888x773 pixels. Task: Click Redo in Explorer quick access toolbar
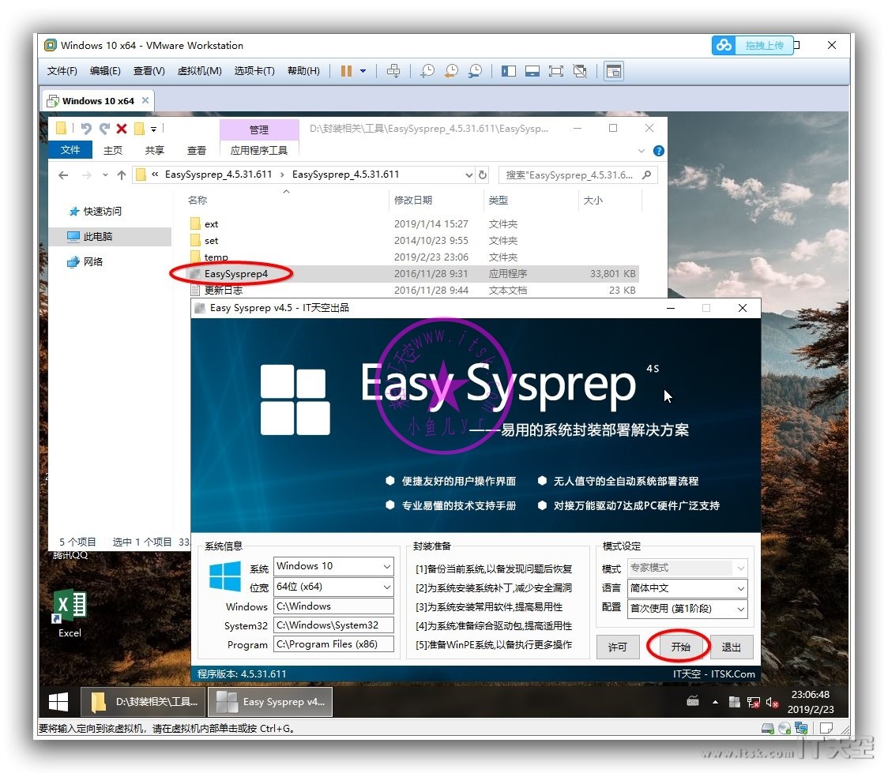(104, 129)
